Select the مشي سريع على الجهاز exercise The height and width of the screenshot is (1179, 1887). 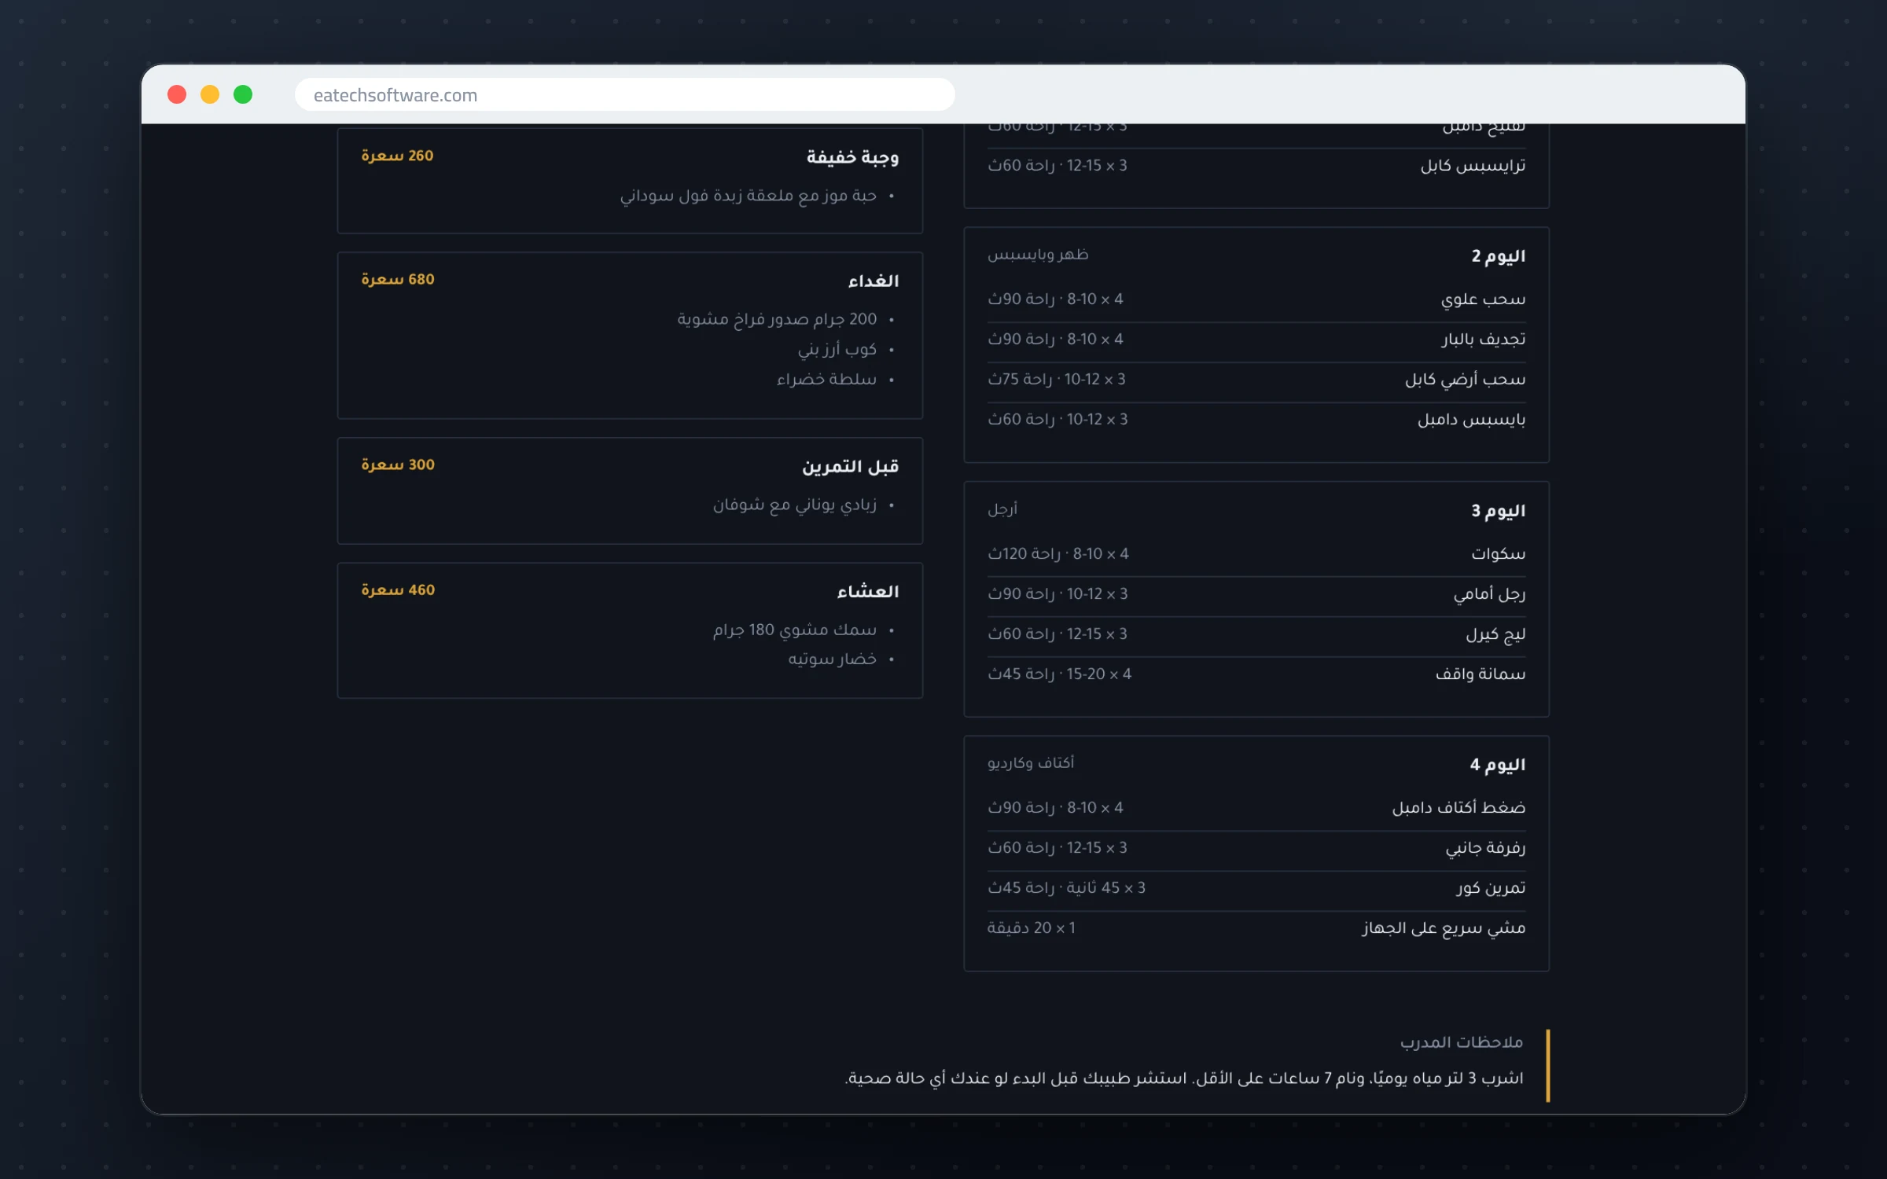coord(1444,928)
